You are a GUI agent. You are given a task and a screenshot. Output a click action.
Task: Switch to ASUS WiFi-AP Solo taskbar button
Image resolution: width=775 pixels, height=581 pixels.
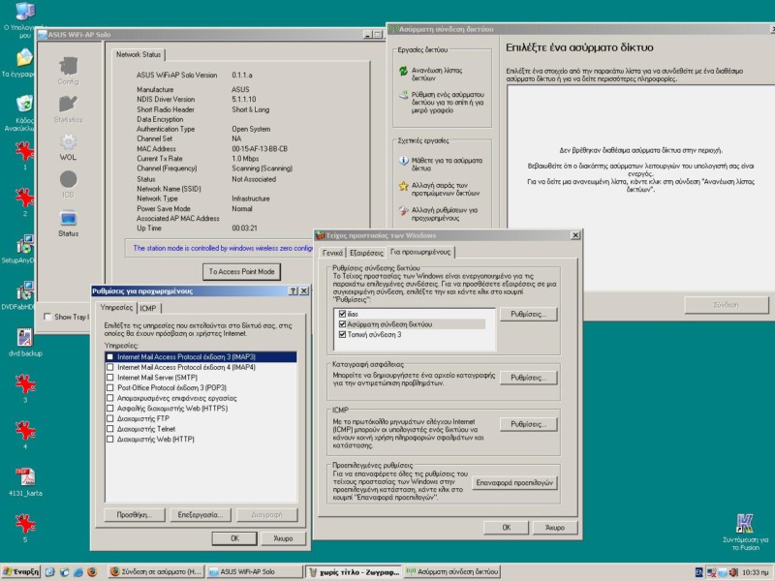[255, 571]
